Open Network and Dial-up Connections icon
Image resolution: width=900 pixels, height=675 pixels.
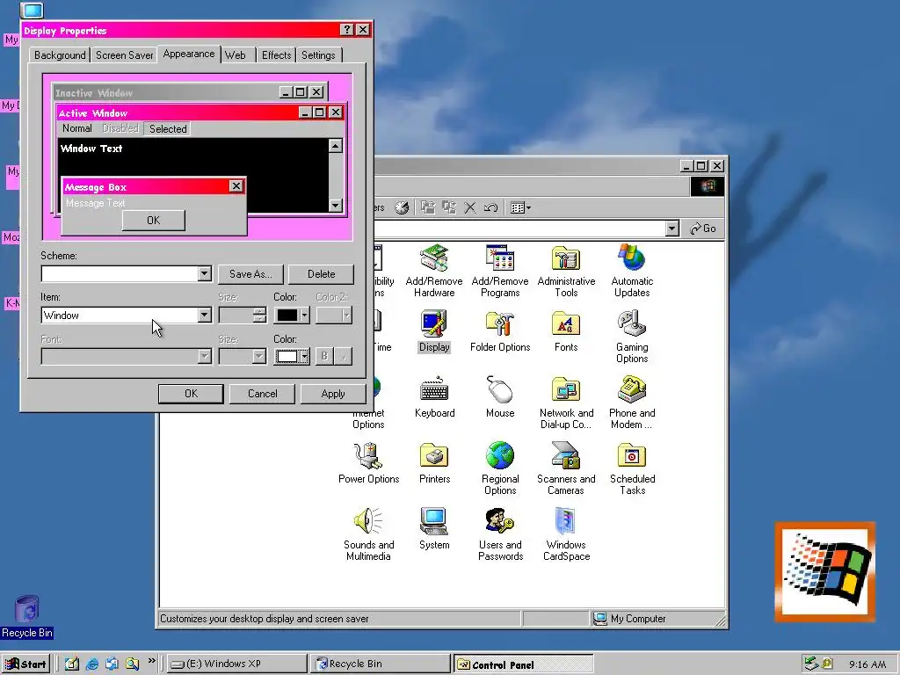566,402
